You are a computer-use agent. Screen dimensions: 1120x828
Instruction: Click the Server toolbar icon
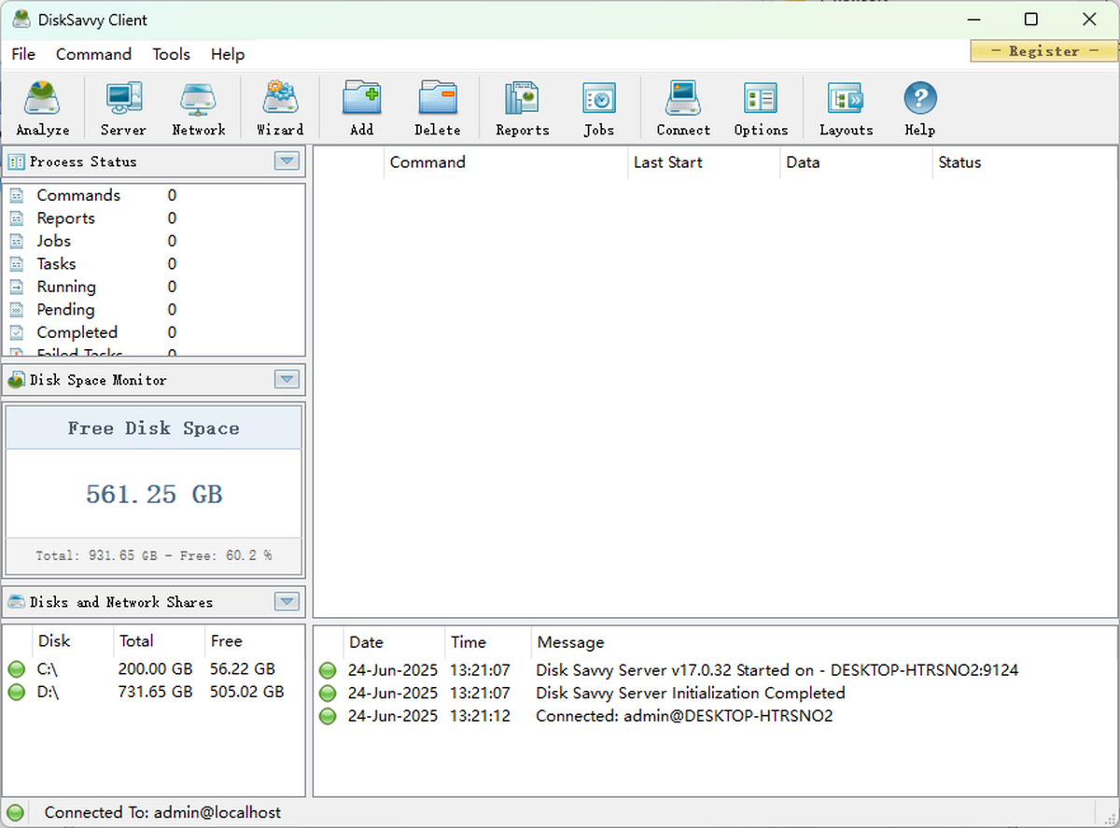[122, 106]
